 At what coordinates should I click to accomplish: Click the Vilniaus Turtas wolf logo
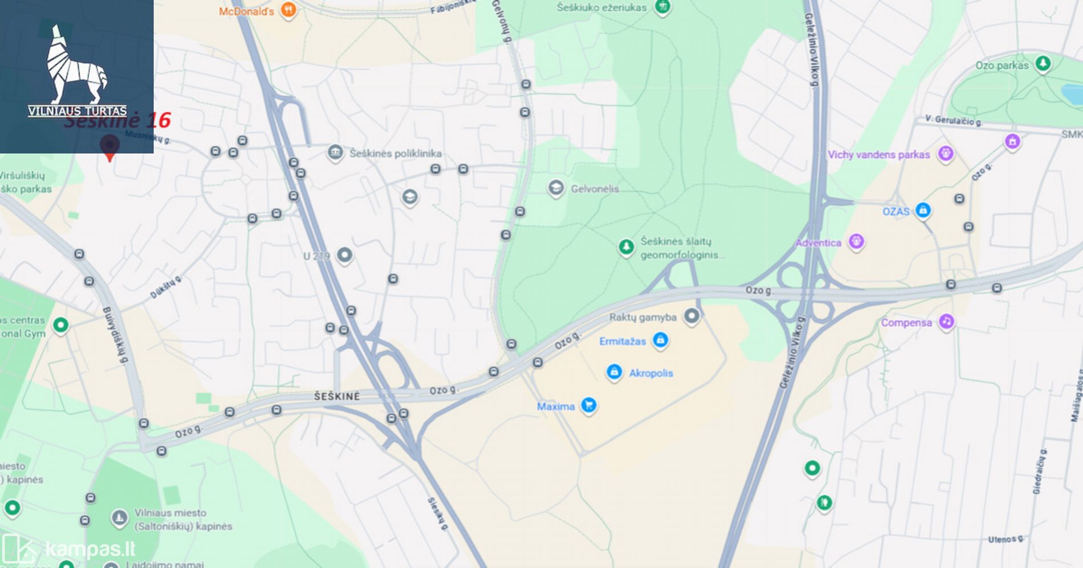point(76,71)
